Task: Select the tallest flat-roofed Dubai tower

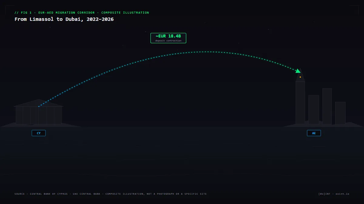Action: (327, 106)
